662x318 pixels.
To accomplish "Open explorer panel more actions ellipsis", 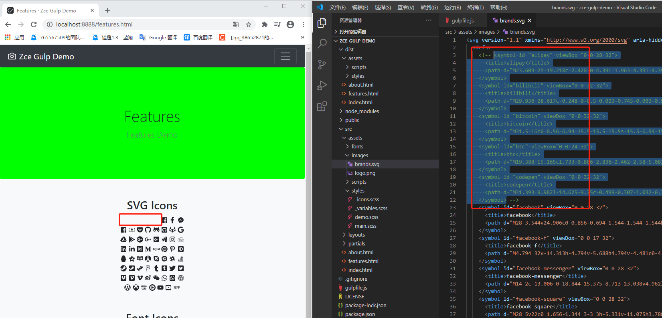I will (429, 20).
